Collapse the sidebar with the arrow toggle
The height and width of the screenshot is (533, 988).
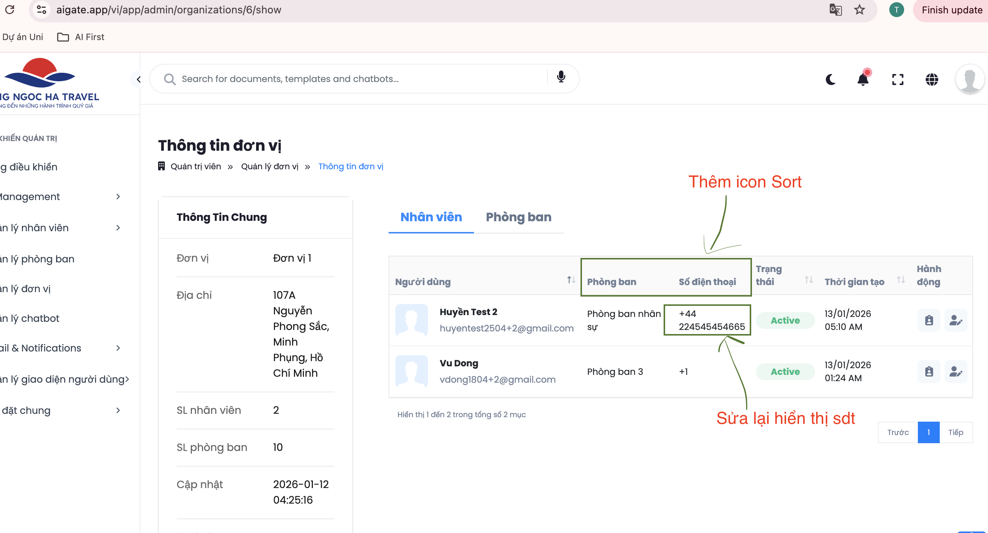click(138, 79)
